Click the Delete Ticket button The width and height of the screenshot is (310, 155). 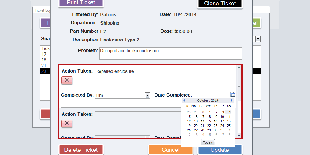click(x=81, y=150)
